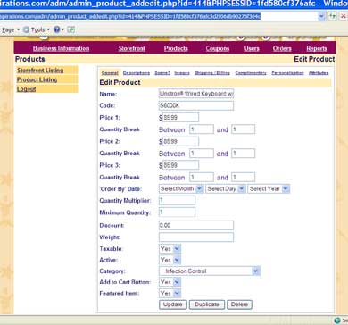The height and width of the screenshot is (325, 348).
Task: Click the Delete button
Action: point(239,304)
